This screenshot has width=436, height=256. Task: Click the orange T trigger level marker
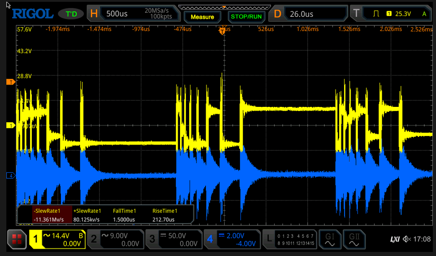click(x=11, y=82)
